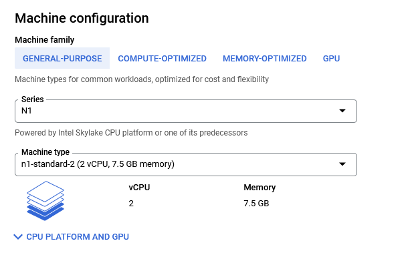Open the MEMORY-OPTIMIZED machine family tab
The height and width of the screenshot is (255, 418).
pos(265,58)
